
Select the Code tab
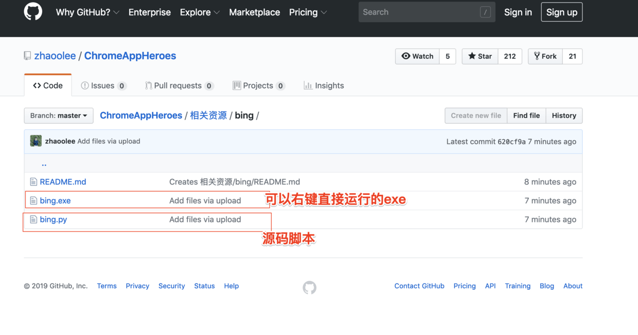[48, 85]
